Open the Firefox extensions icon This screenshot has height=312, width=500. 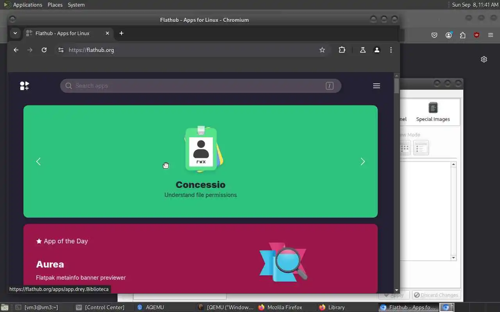coord(462,35)
